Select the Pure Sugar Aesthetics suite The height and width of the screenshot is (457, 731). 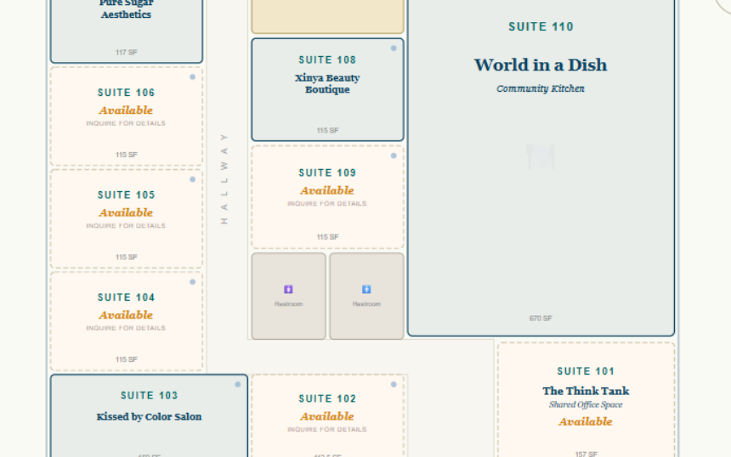click(x=126, y=10)
